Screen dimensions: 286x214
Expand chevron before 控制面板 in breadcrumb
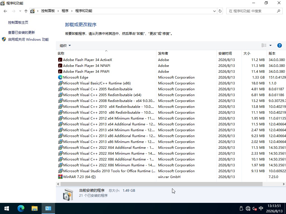coord(38,11)
